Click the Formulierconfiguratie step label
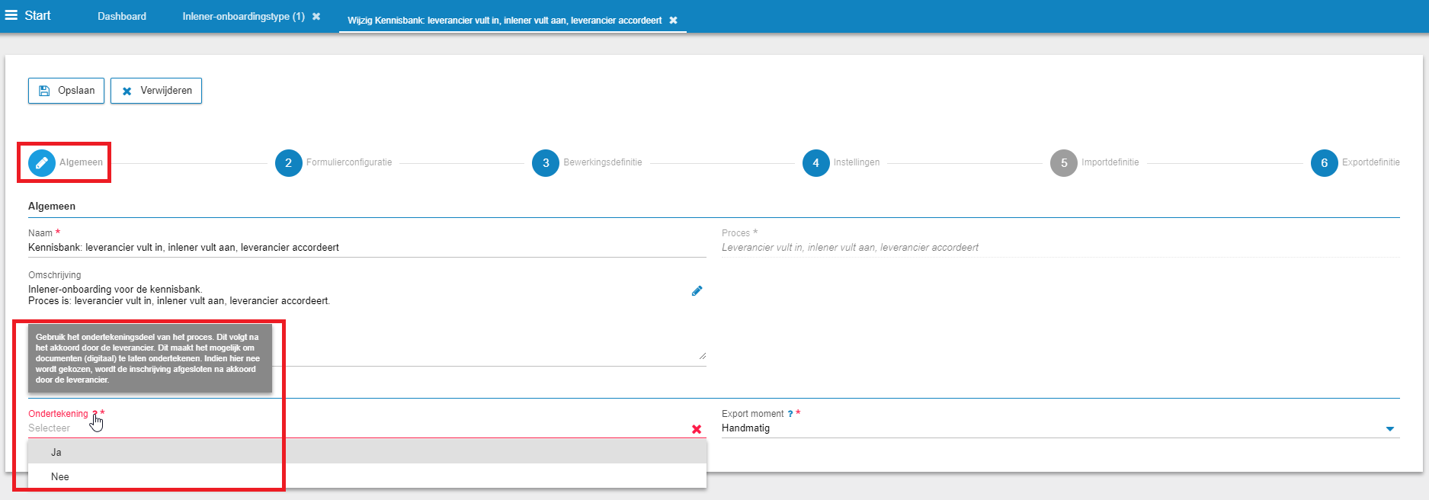The height and width of the screenshot is (500, 1429). 349,162
